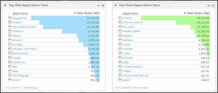218x93 pixels.
Task: Click the Top Client Applications Seen title
Action: 139,5
